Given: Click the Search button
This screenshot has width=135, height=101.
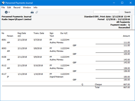Looking at the screenshot, I should [x=127, y=12].
